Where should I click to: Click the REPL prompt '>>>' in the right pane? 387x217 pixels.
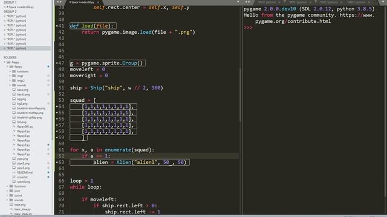tap(248, 28)
